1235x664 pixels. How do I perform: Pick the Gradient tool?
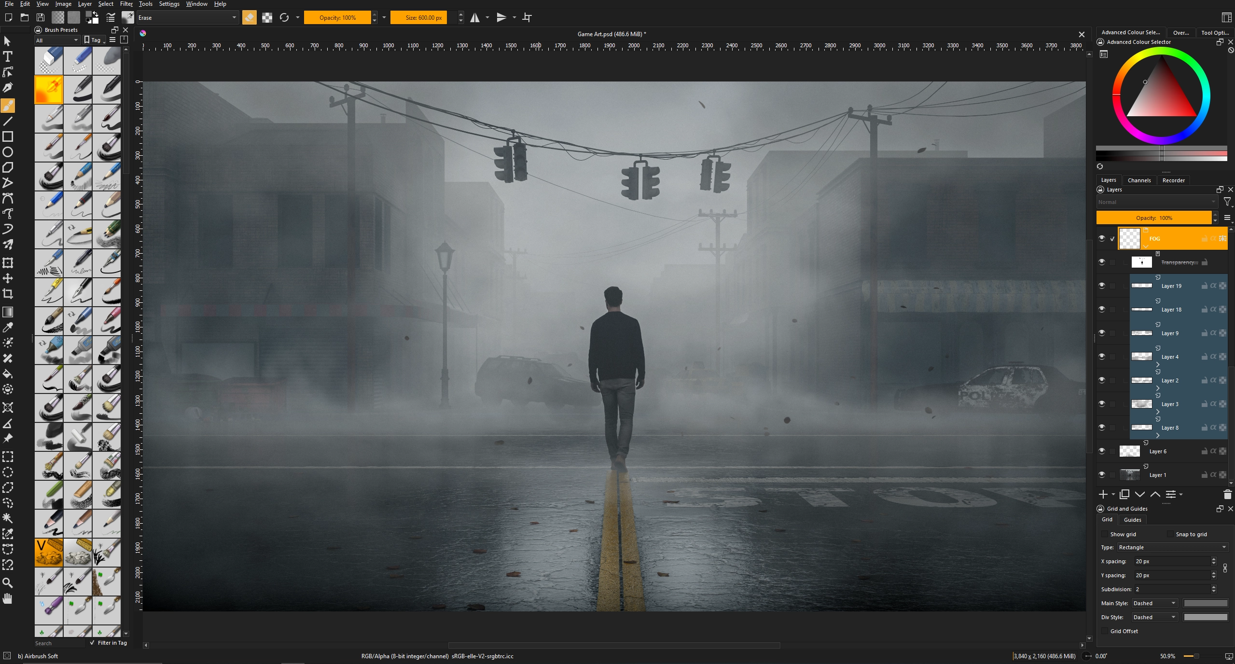tap(8, 312)
